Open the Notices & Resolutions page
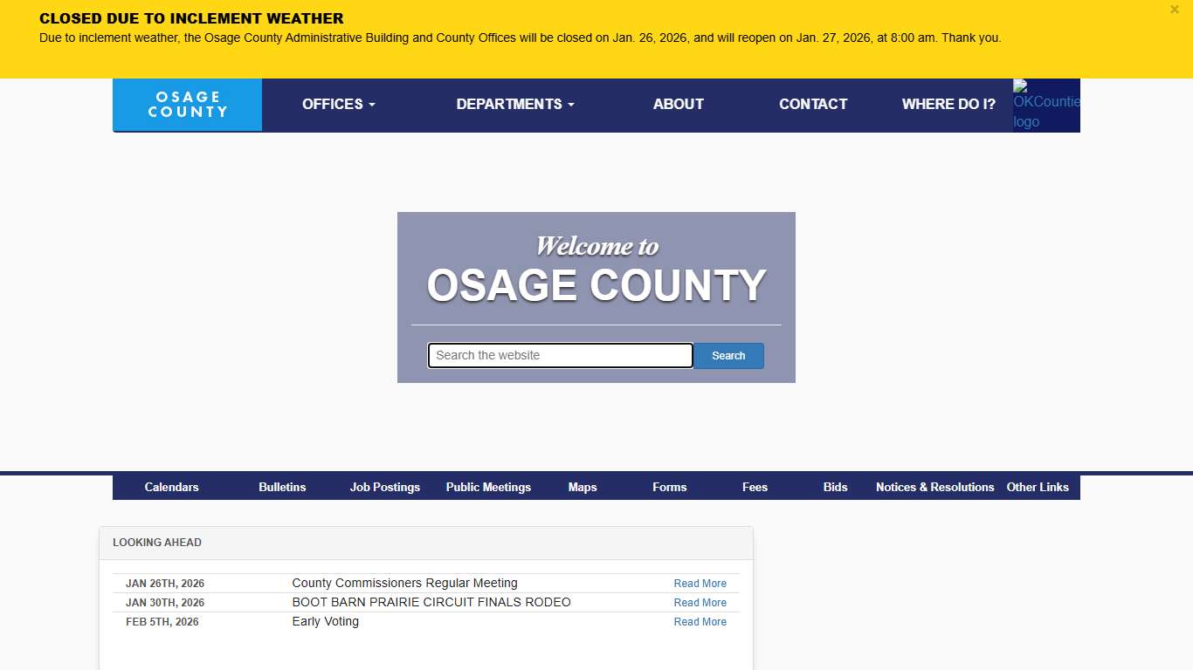This screenshot has width=1193, height=670. (934, 487)
